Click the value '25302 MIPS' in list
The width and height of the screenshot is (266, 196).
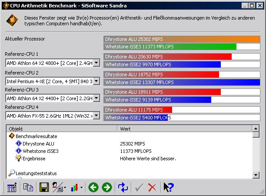[133, 144]
